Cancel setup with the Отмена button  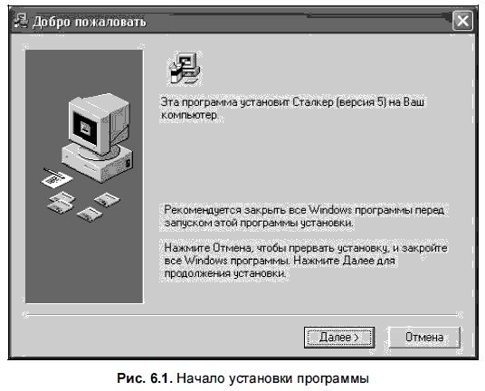[x=424, y=338]
